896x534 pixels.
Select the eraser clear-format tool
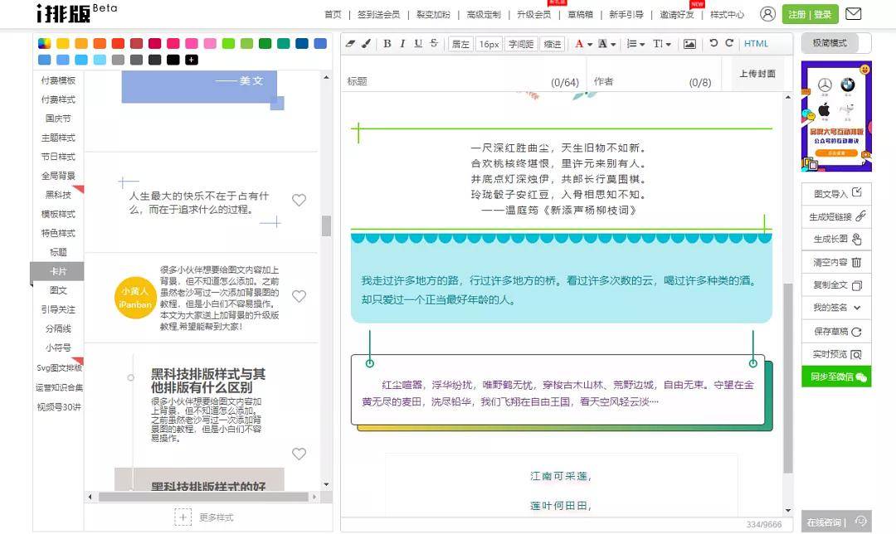(350, 44)
